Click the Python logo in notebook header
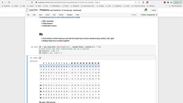The width and height of the screenshot is (183, 103). 146,10
